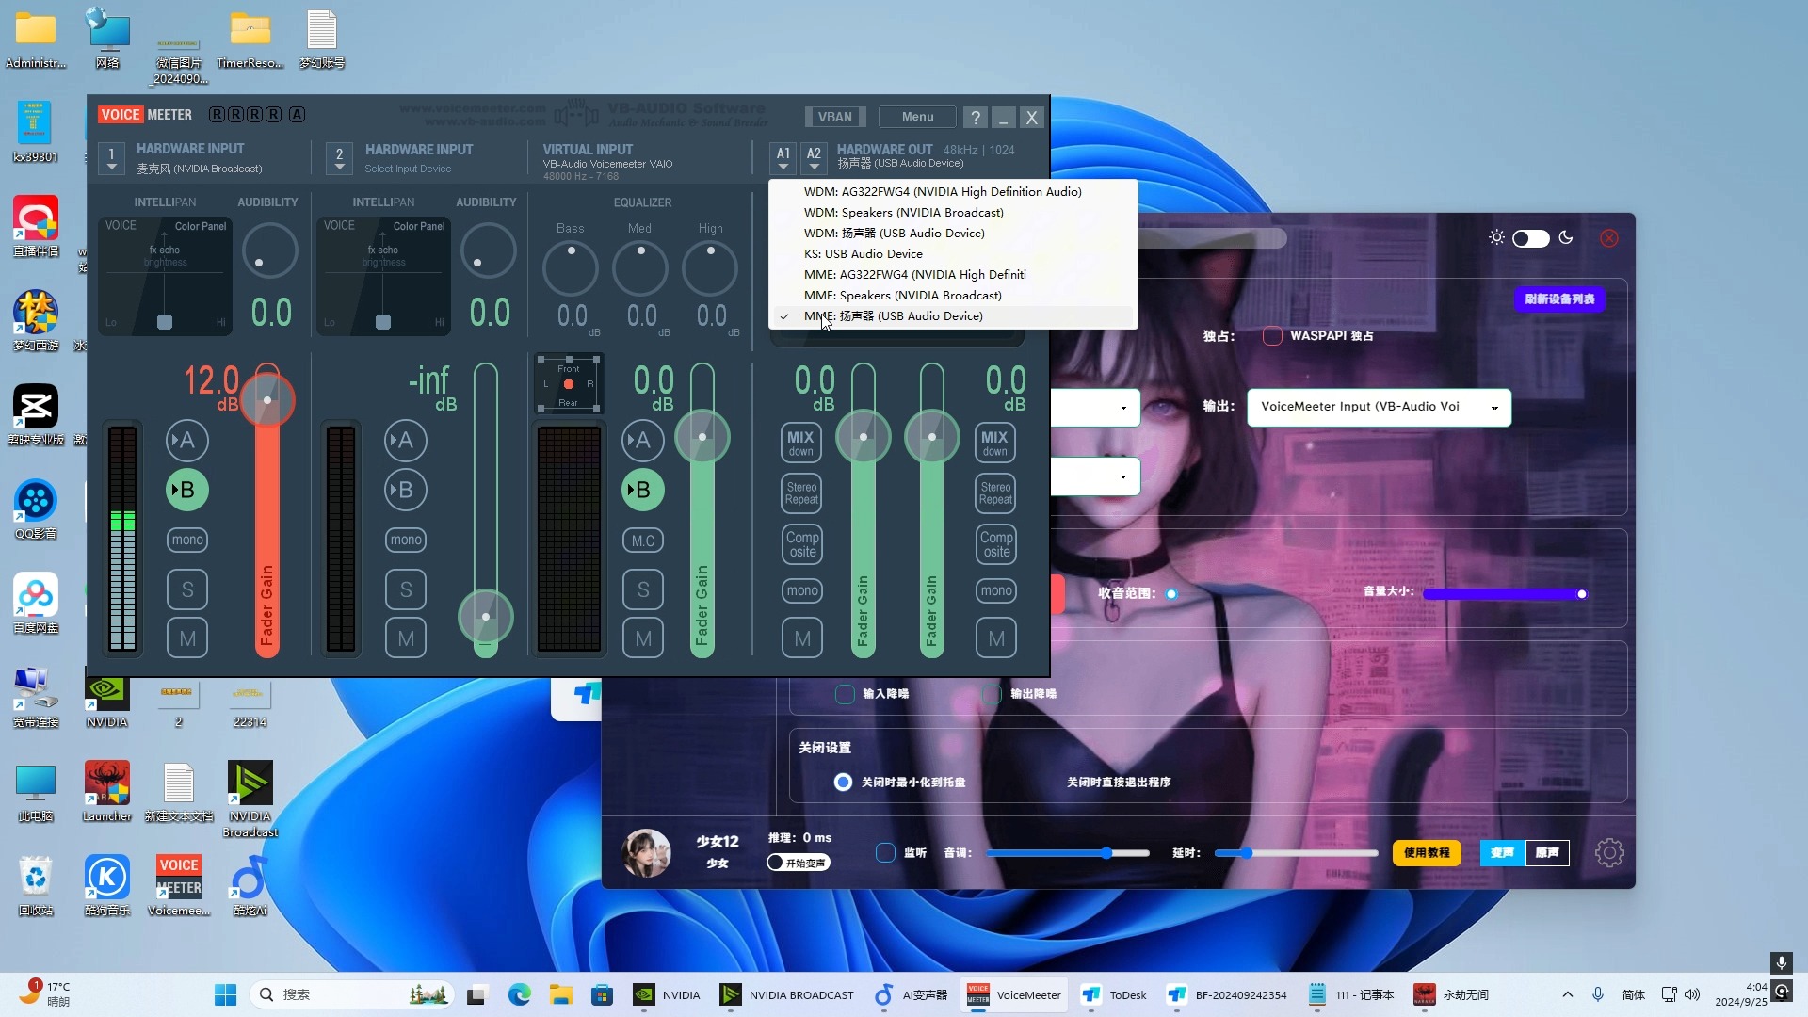This screenshot has width=1808, height=1017.
Task: Check the 监听 checkbox
Action: tap(885, 852)
